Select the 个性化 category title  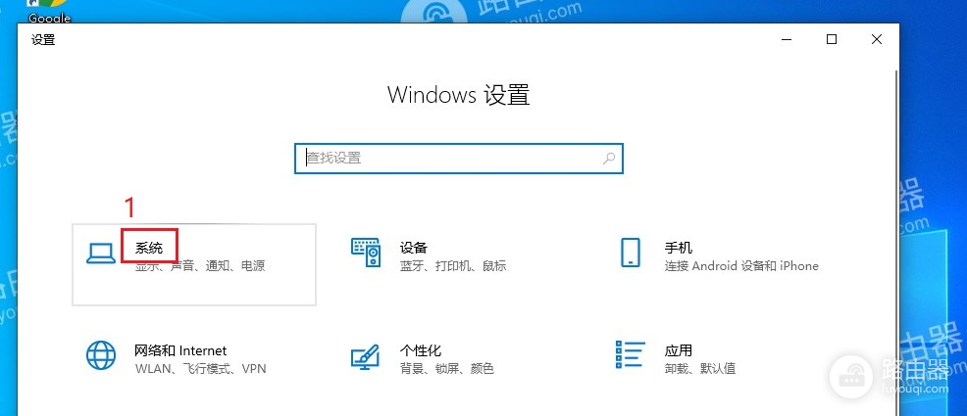coord(420,350)
